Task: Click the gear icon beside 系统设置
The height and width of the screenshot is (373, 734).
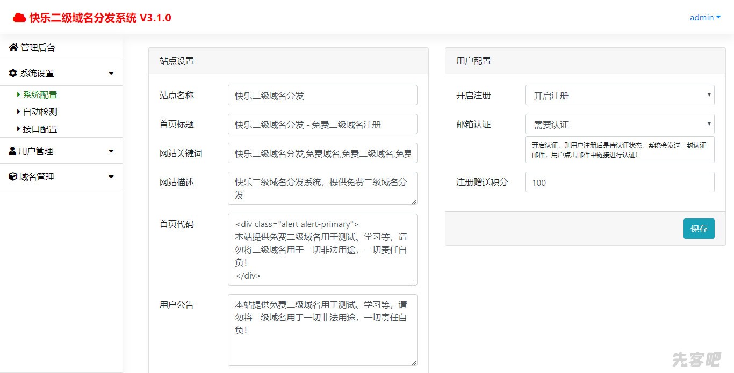Action: tap(13, 73)
